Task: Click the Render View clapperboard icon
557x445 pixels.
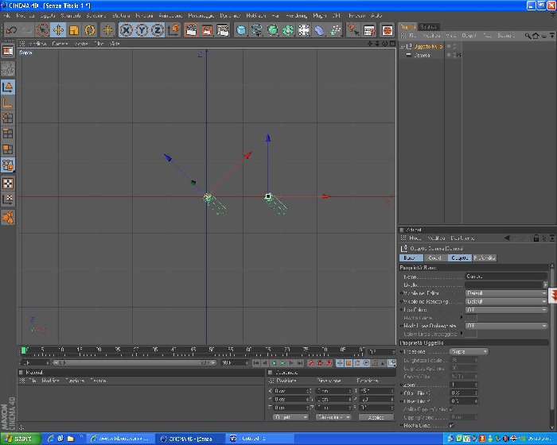Action: pyautogui.click(x=192, y=30)
